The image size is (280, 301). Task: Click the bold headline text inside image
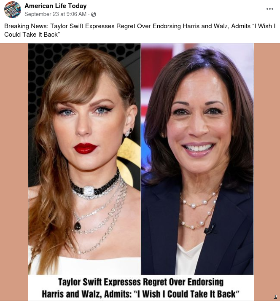141,288
